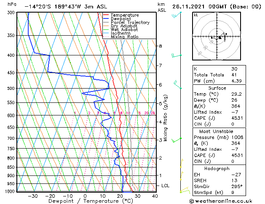Click the Parcel Trajectory legend entry
This screenshot has width=265, height=204.
point(126,22)
